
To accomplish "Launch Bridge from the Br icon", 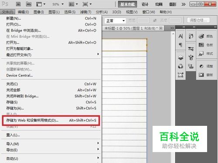I will point(18,4).
